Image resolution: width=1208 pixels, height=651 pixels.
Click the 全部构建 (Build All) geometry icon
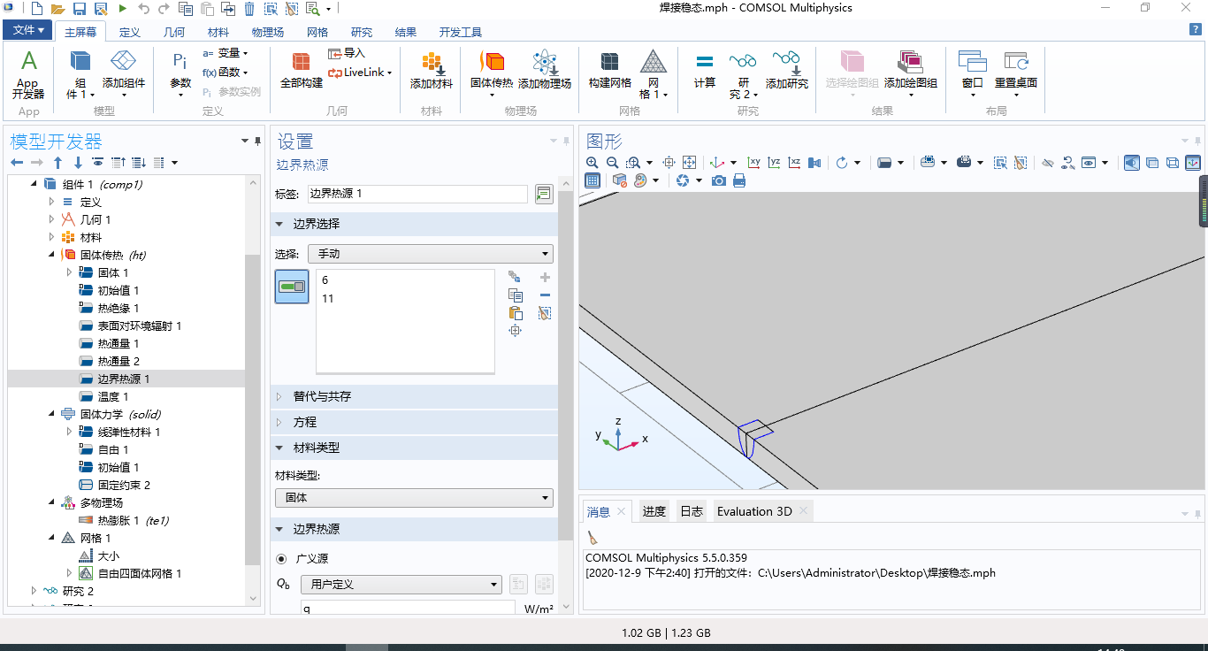(x=301, y=71)
